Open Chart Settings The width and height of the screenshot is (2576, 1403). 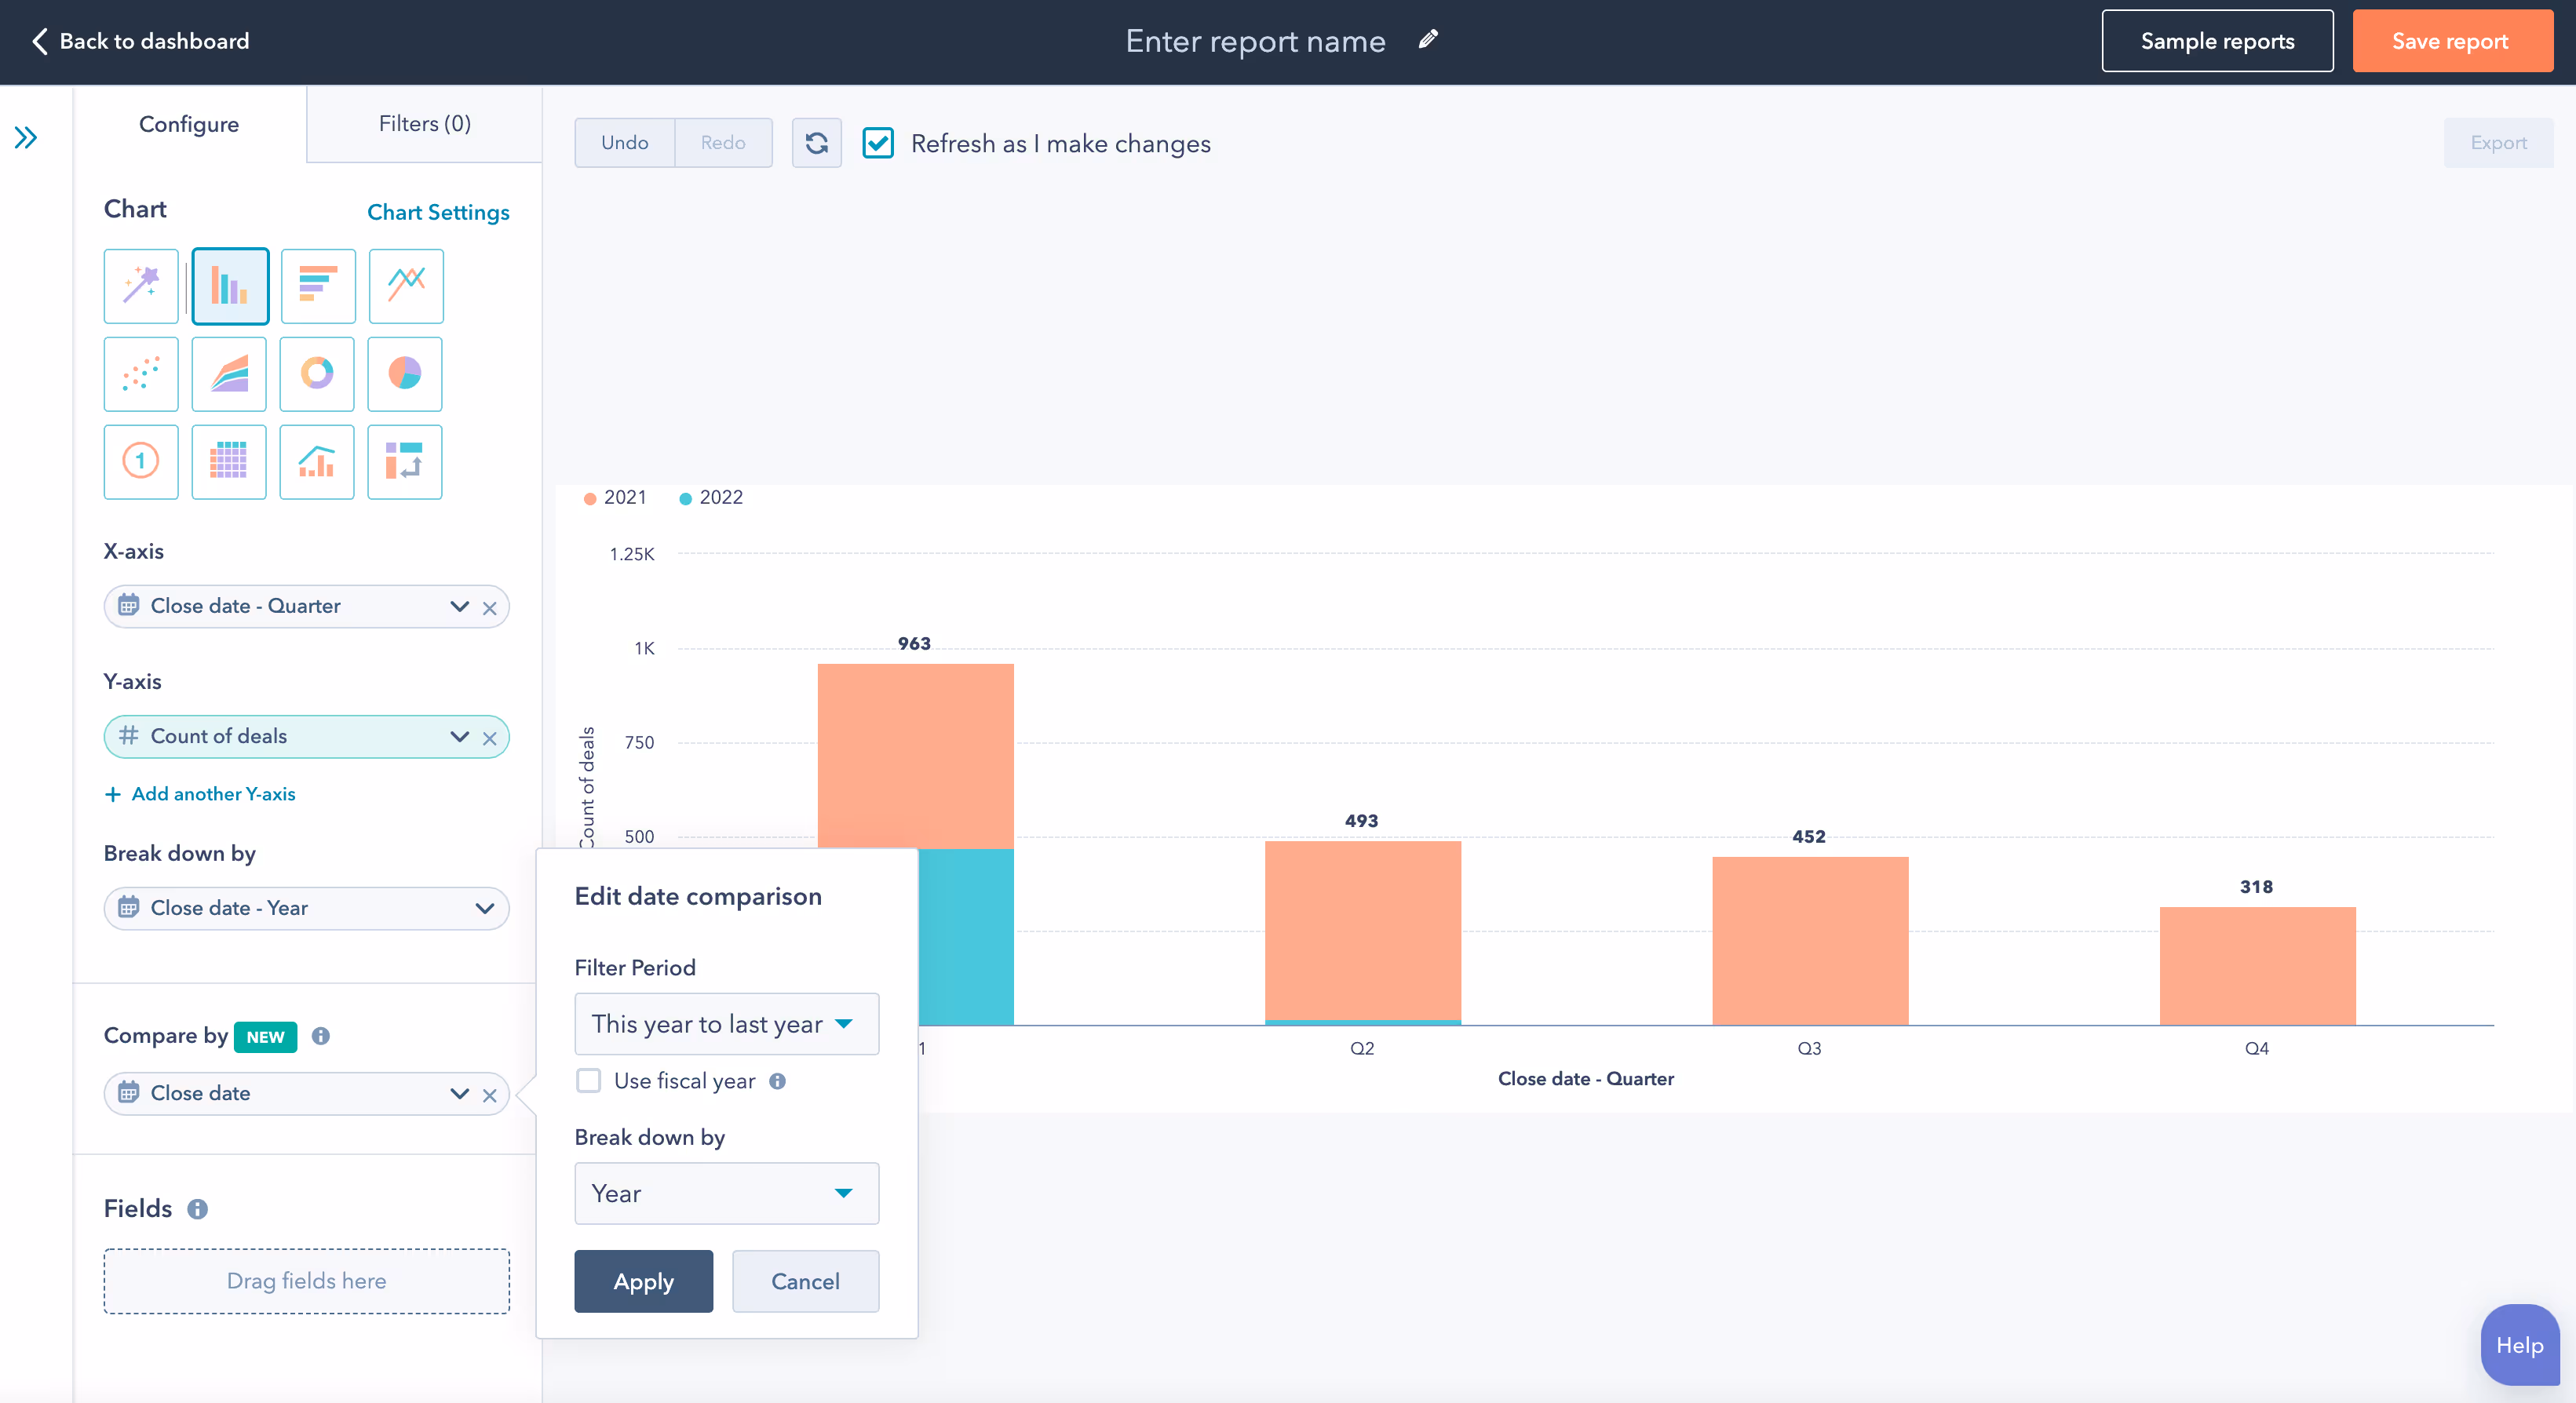(x=438, y=212)
